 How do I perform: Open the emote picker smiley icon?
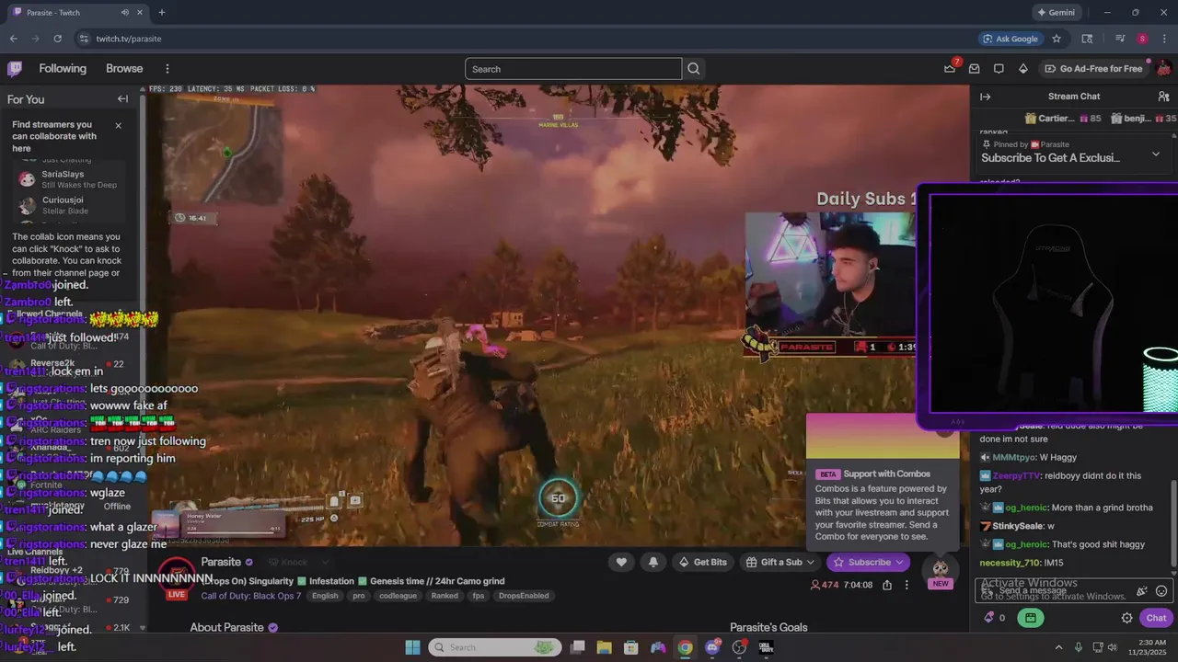tap(1161, 591)
